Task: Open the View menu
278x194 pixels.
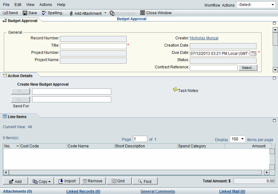Action: point(30,4)
